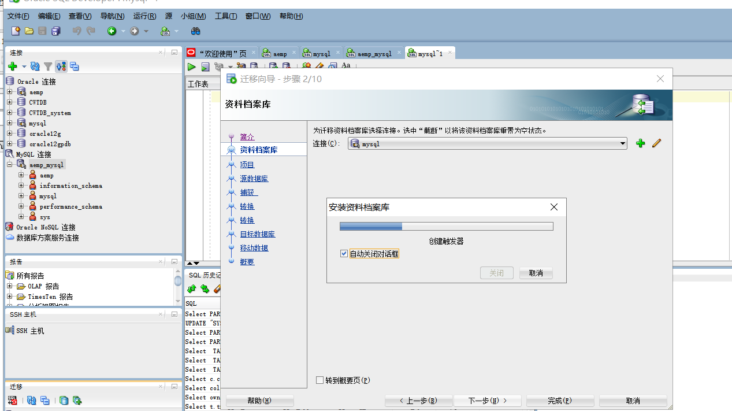Go to the 简介 wizard step link
Screen dimensions: 732x411
point(247,137)
